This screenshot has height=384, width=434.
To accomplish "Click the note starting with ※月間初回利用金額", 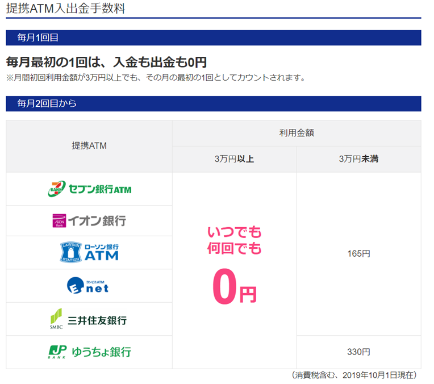I will pyautogui.click(x=156, y=77).
